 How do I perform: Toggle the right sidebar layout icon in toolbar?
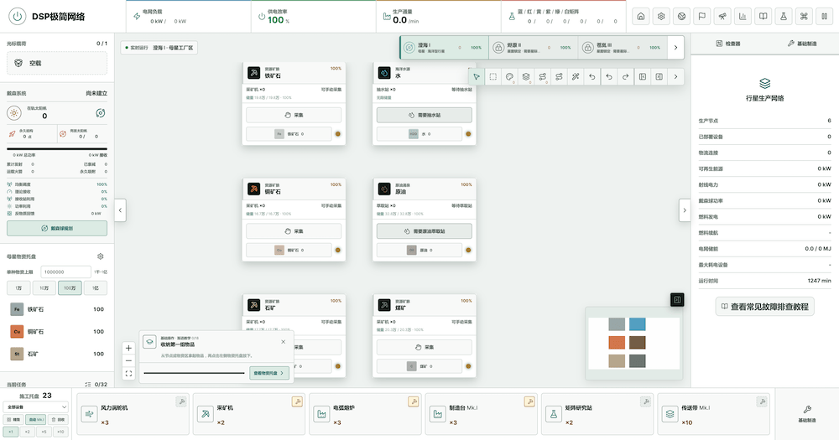pyautogui.click(x=659, y=77)
